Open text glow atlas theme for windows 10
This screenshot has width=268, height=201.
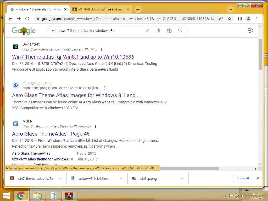tap(42, 159)
